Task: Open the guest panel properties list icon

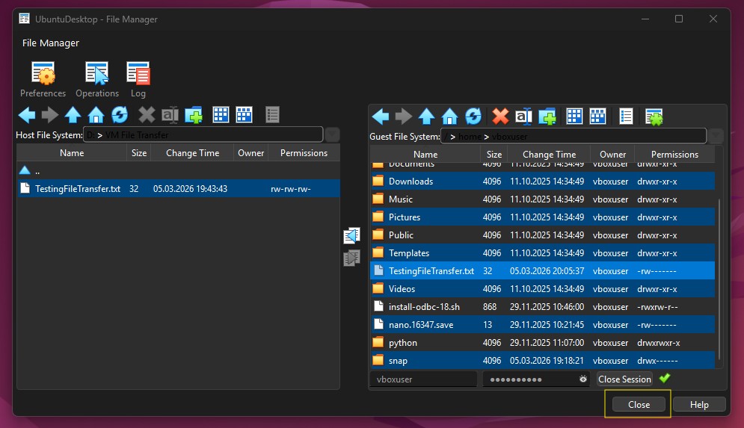Action: (627, 117)
